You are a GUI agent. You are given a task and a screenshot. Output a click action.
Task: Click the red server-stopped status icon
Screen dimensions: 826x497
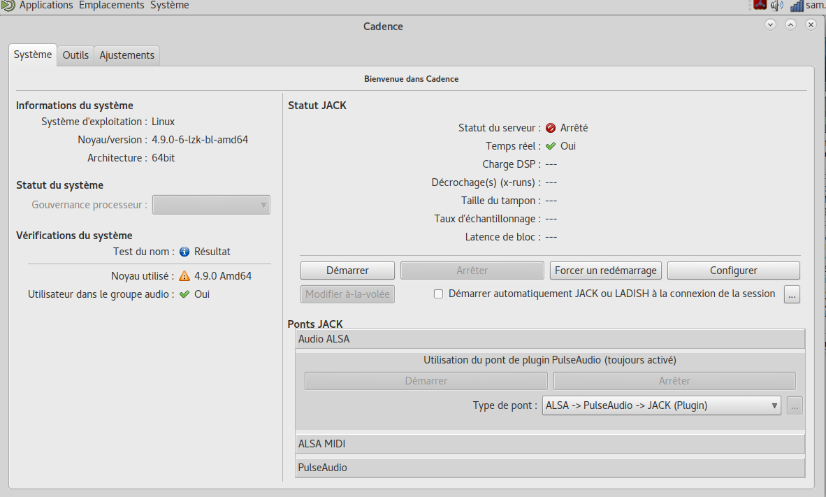pos(551,129)
